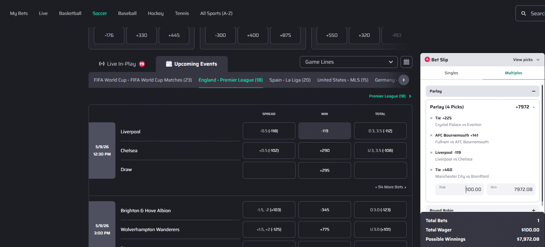
Task: Select United States - MLS tab
Action: (343, 80)
